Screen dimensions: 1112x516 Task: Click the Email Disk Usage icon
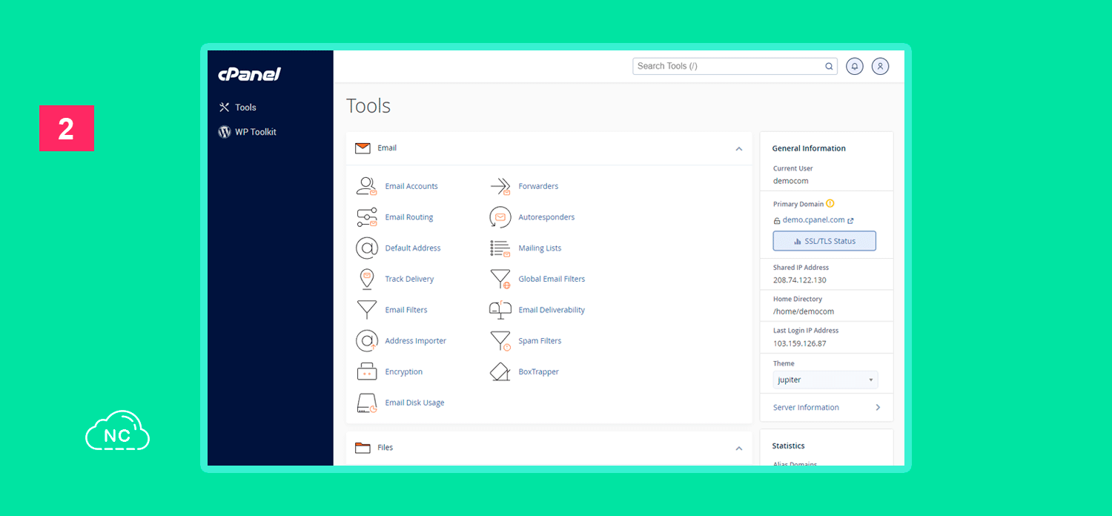click(x=367, y=403)
